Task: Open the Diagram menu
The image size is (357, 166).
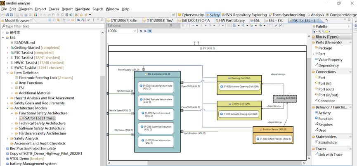Action: [26, 9]
